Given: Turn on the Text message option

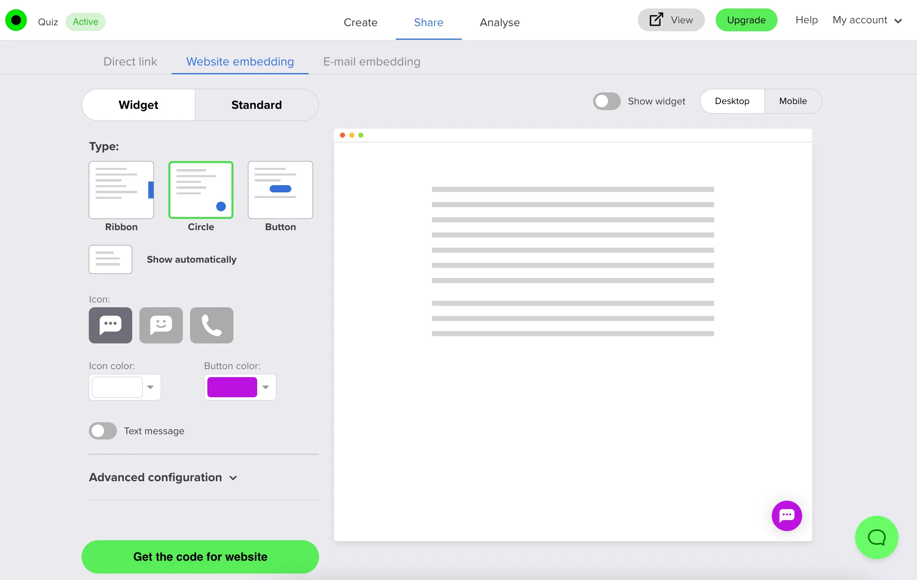Looking at the screenshot, I should point(102,431).
